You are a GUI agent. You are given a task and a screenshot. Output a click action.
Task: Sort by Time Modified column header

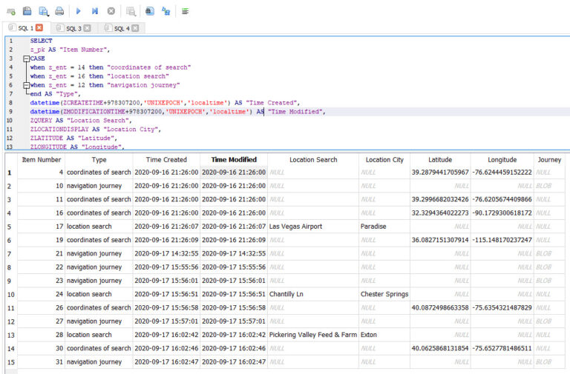(x=234, y=159)
